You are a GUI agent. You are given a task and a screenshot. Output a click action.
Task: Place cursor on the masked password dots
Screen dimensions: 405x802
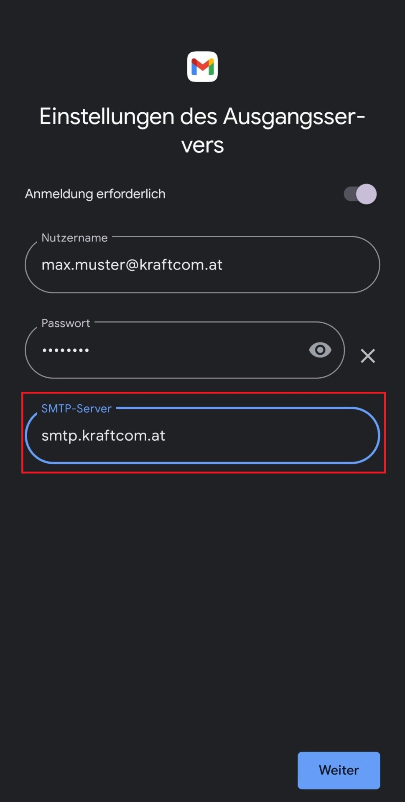[66, 350]
